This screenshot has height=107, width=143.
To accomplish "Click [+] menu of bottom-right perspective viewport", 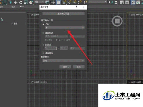I will (129, 82).
